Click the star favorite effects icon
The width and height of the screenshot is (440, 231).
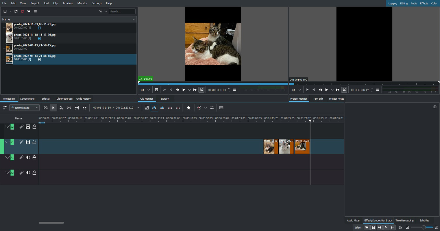188,108
